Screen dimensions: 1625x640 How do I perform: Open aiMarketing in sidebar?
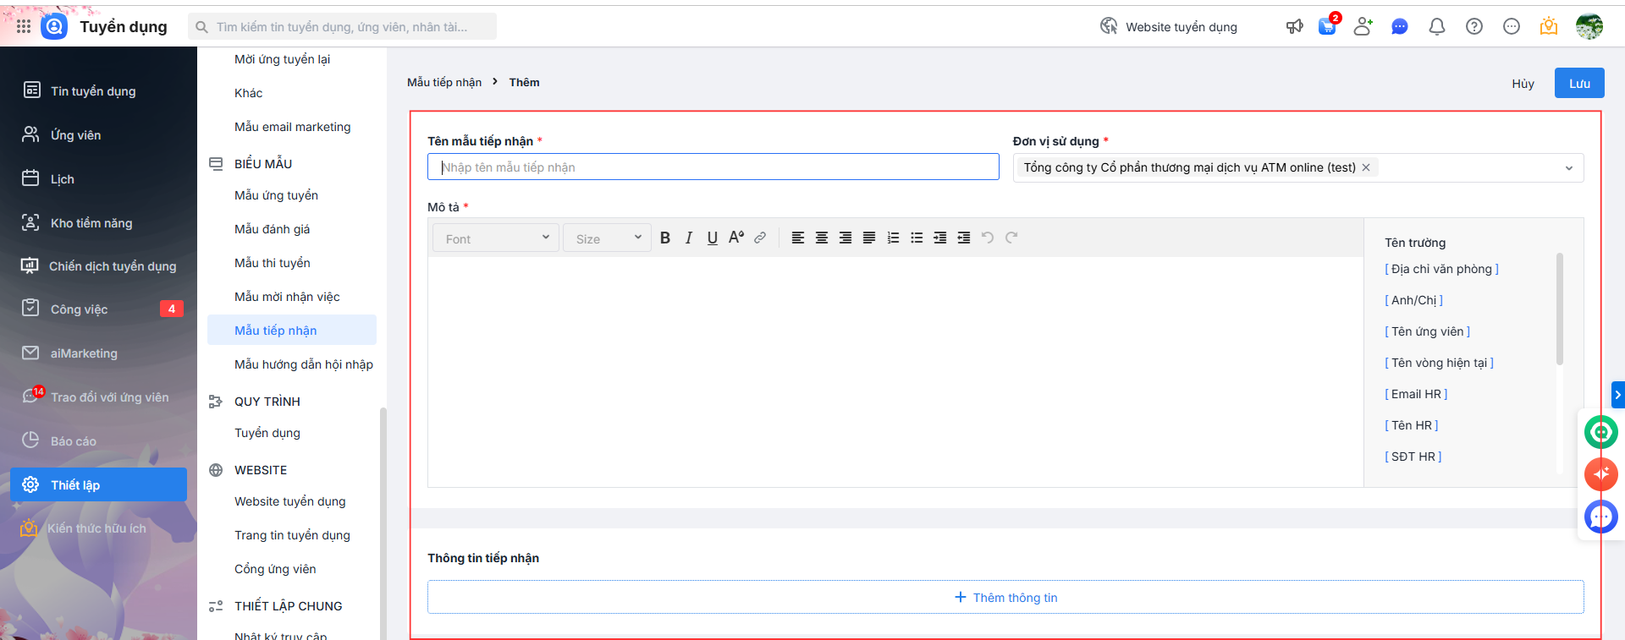pyautogui.click(x=98, y=353)
